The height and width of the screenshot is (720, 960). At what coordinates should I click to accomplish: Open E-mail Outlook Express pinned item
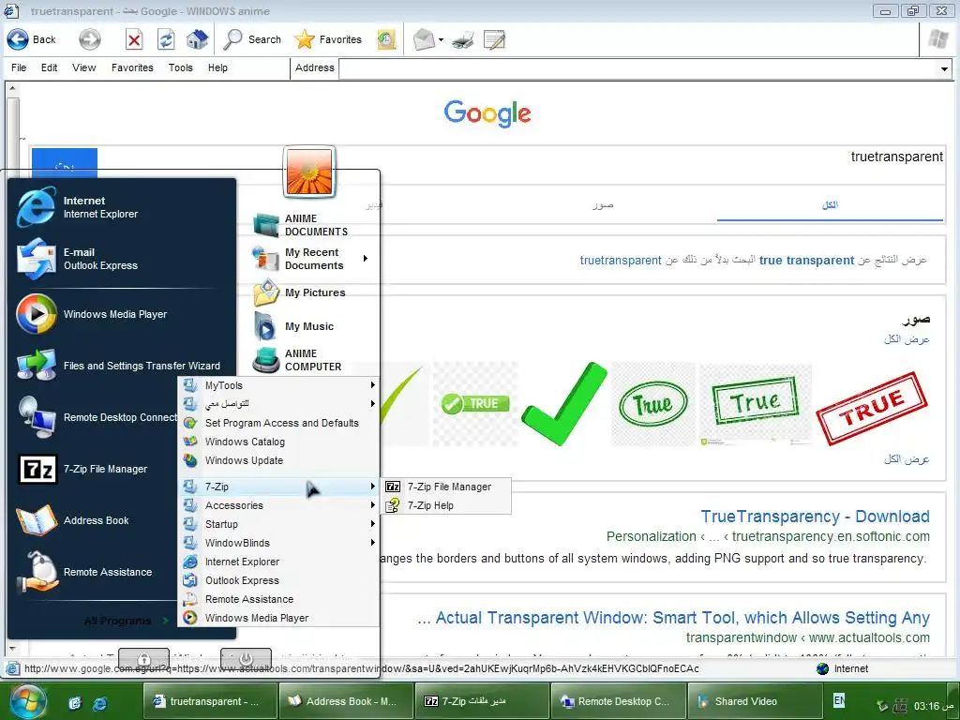pyautogui.click(x=121, y=259)
